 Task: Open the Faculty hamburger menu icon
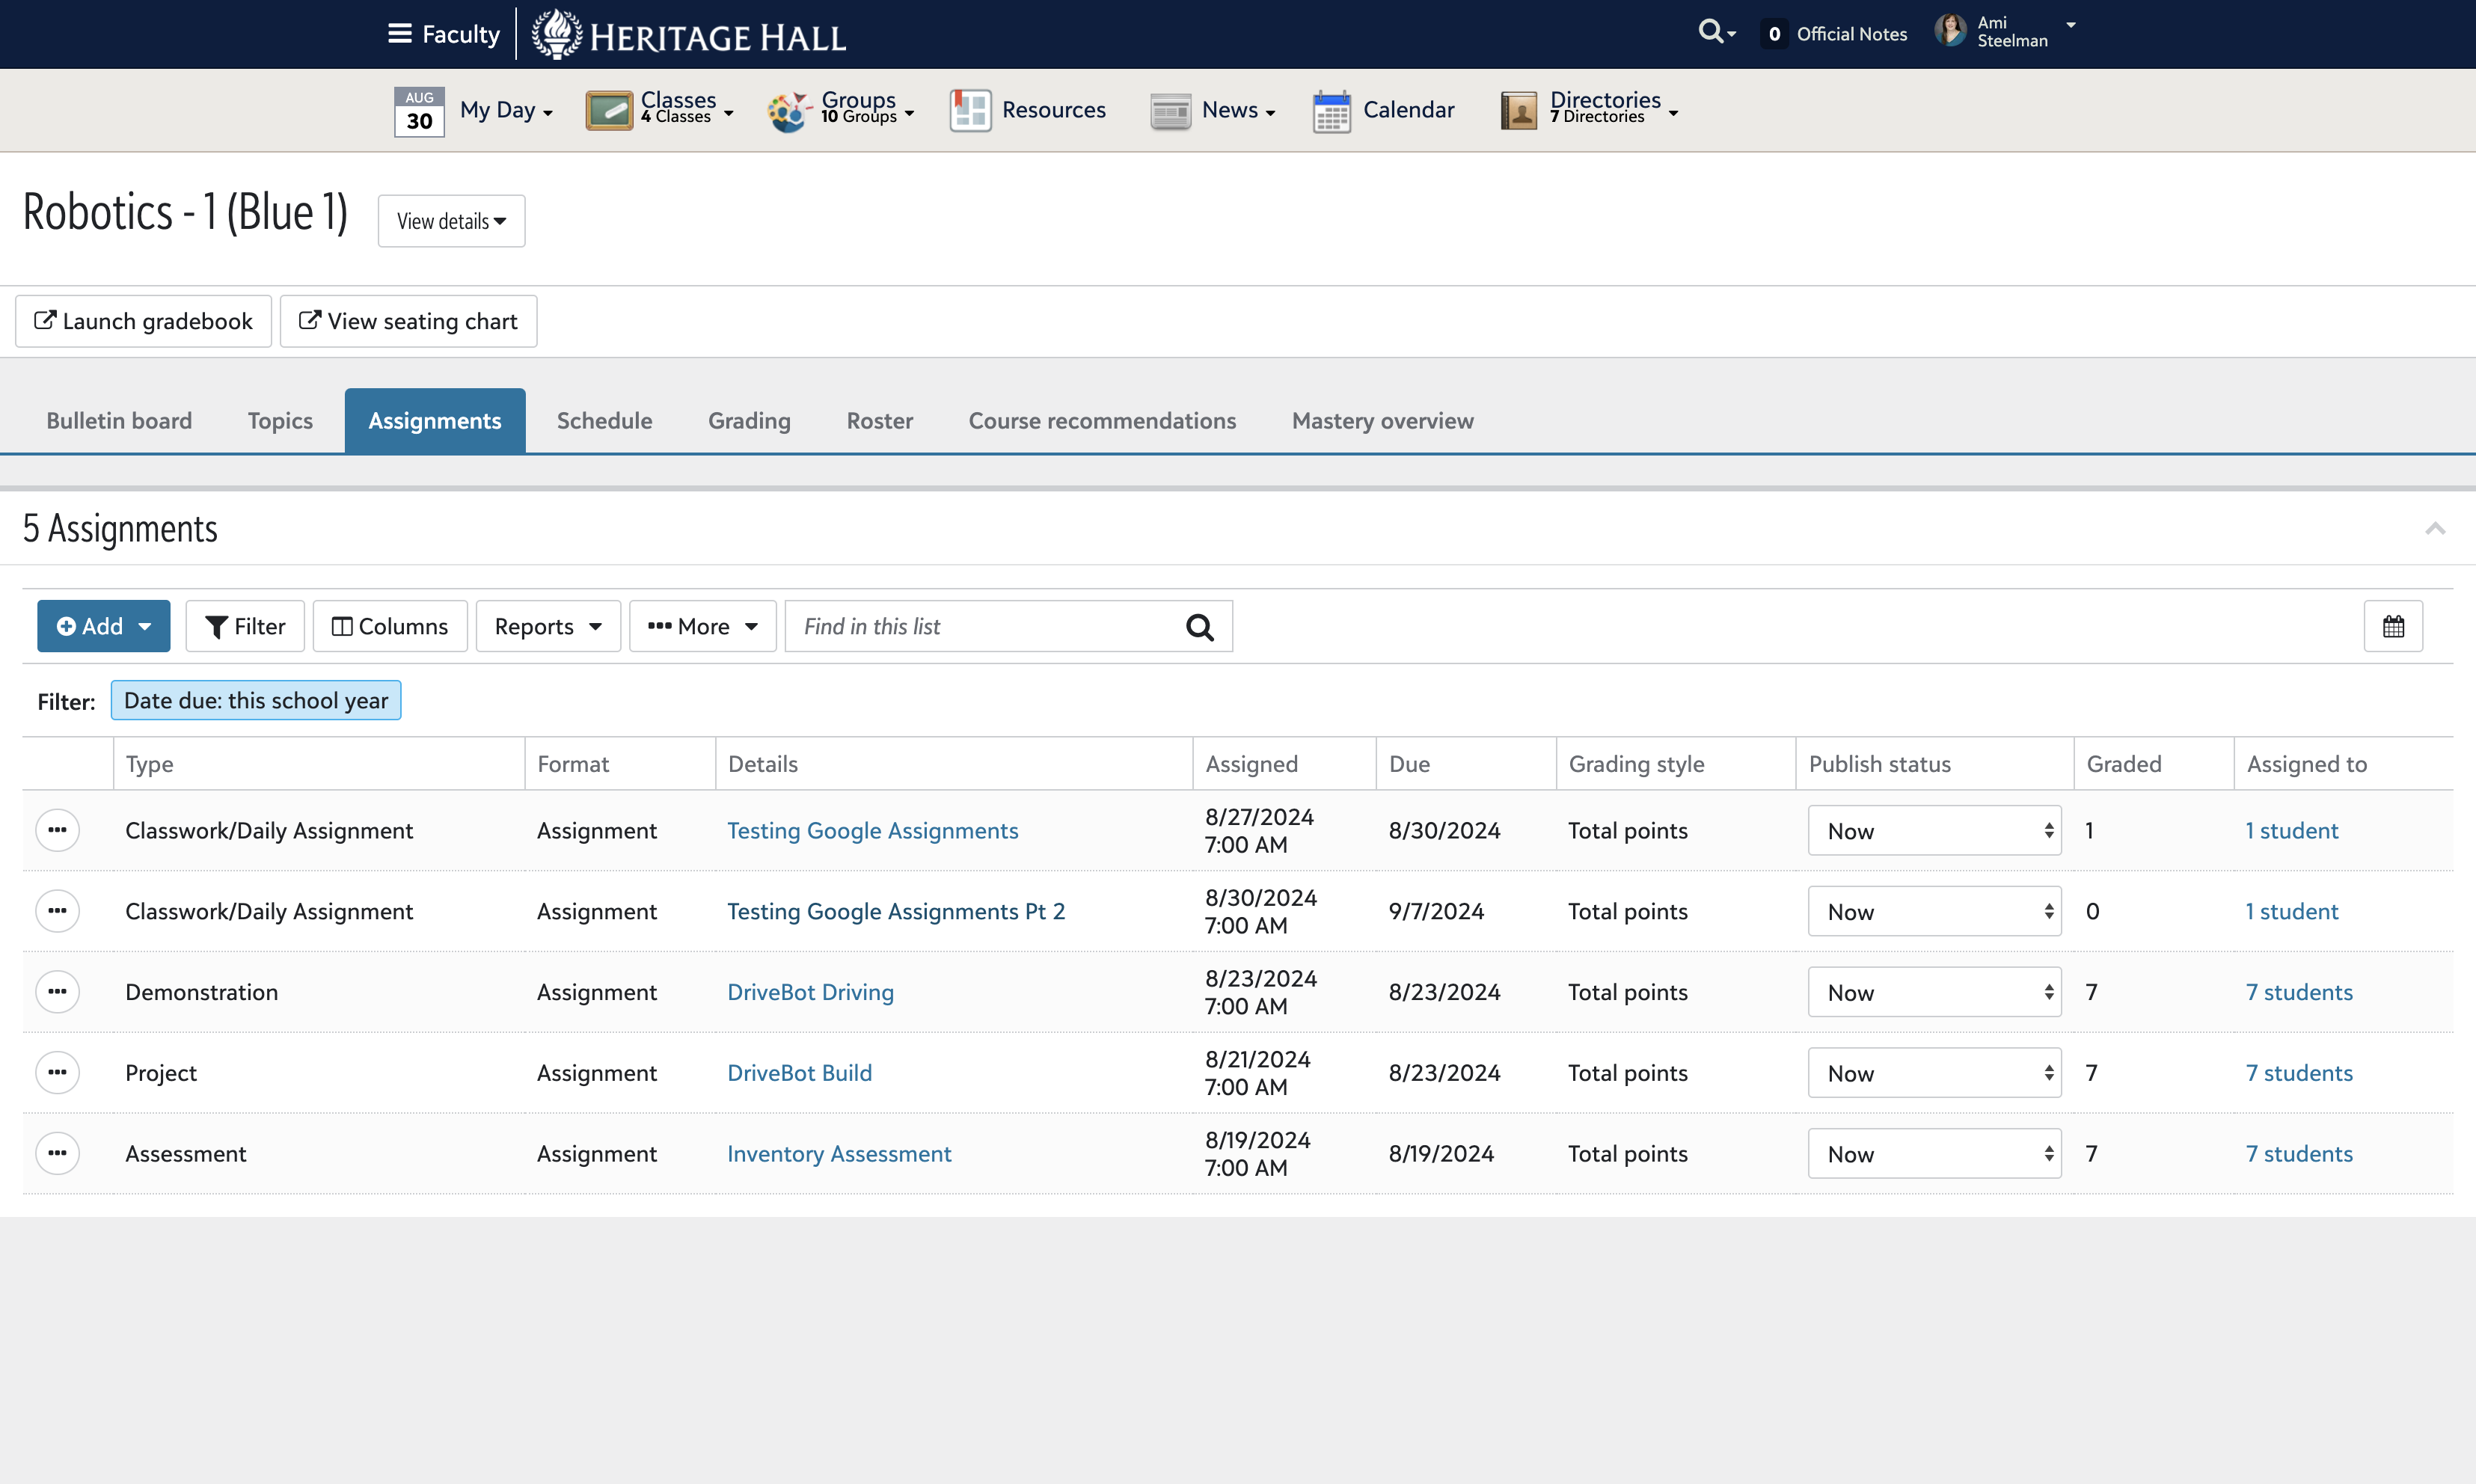[400, 34]
